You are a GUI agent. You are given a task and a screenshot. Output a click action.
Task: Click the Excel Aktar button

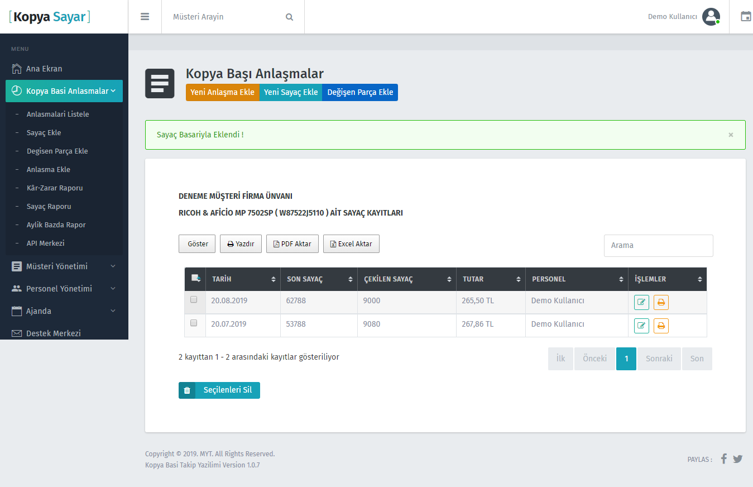[x=351, y=244]
